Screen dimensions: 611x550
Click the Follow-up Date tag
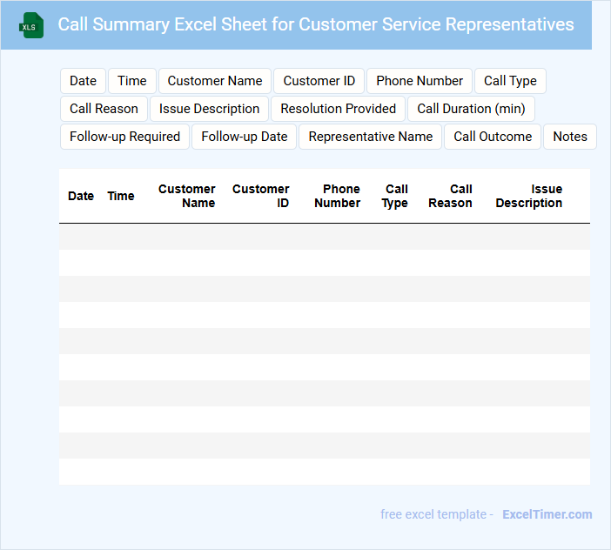(244, 137)
